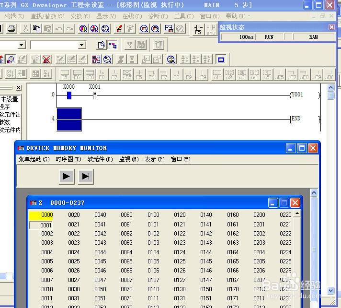The height and width of the screenshot is (308, 341).
Task: Open the 工具(T) menu
Action: point(184,16)
